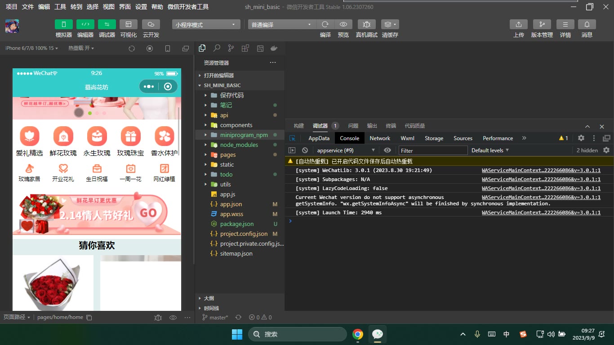Open the hot reload (热重载) dropdown
This screenshot has width=614, height=345.
click(x=81, y=48)
